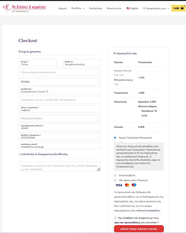Viewport: 186px width, 233px height.
Task: Click the site logo Με βελόνες & καρφίτσες
Action: click(x=24, y=8)
